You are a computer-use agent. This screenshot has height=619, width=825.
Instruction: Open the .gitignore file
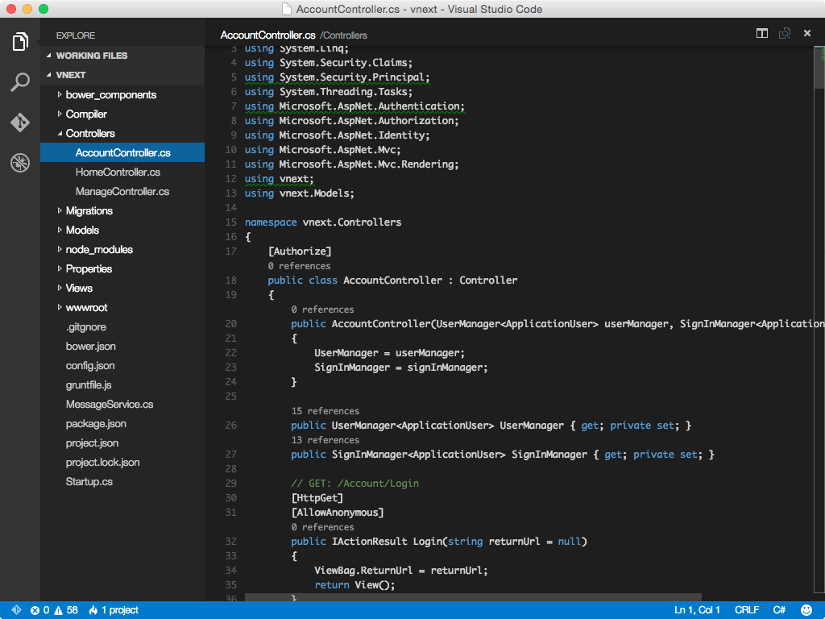[x=122, y=327]
